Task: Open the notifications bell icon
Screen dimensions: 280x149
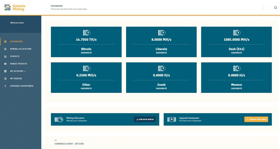Action: click(x=263, y=7)
